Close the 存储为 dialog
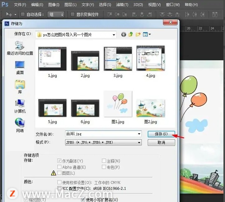This screenshot has width=225, height=202. pyautogui.click(x=170, y=22)
